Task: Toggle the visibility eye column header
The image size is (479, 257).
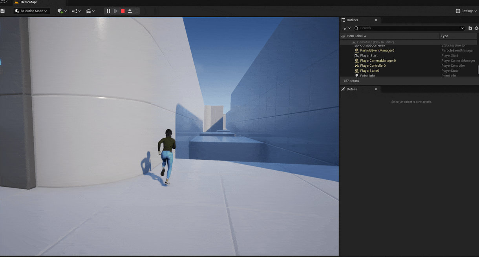Action: [x=343, y=36]
